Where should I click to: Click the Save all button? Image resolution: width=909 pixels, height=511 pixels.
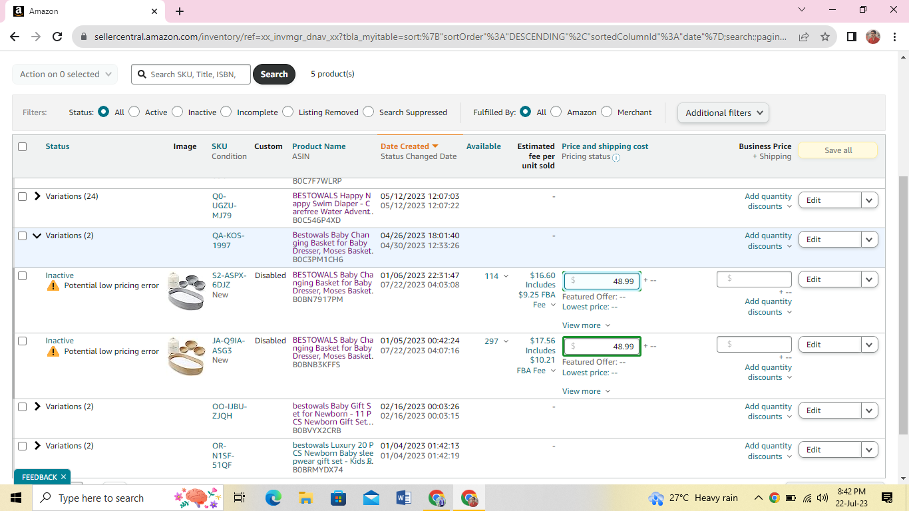(x=838, y=150)
